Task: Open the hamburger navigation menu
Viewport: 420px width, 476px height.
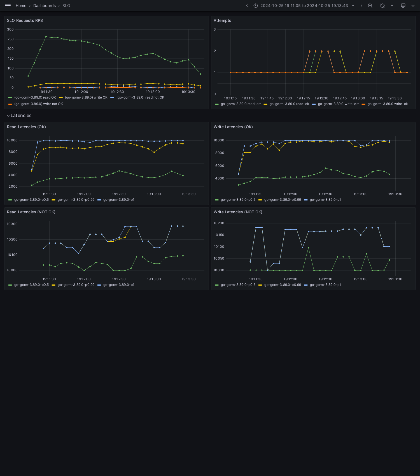Action: [8, 6]
